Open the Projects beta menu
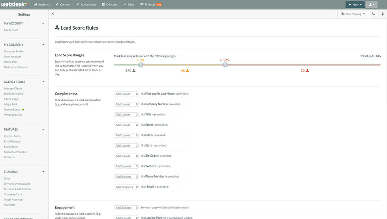This screenshot has width=387, height=219. 151,4
